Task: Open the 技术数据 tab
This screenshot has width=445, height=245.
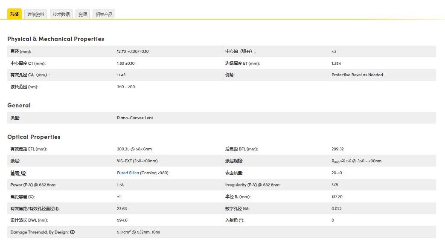Action: click(61, 14)
